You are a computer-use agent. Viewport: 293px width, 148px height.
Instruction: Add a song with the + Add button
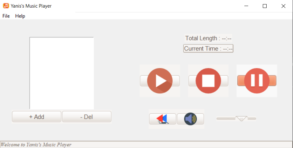point(37,117)
